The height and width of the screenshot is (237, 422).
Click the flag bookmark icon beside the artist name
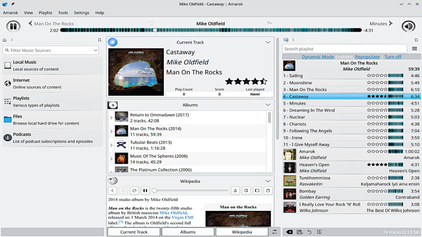270,23
